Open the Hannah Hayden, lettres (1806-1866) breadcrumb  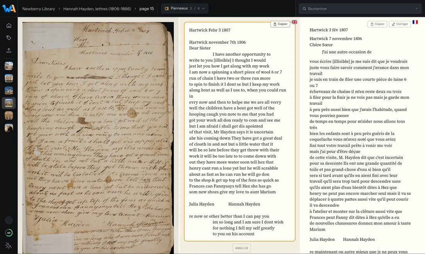click(97, 9)
